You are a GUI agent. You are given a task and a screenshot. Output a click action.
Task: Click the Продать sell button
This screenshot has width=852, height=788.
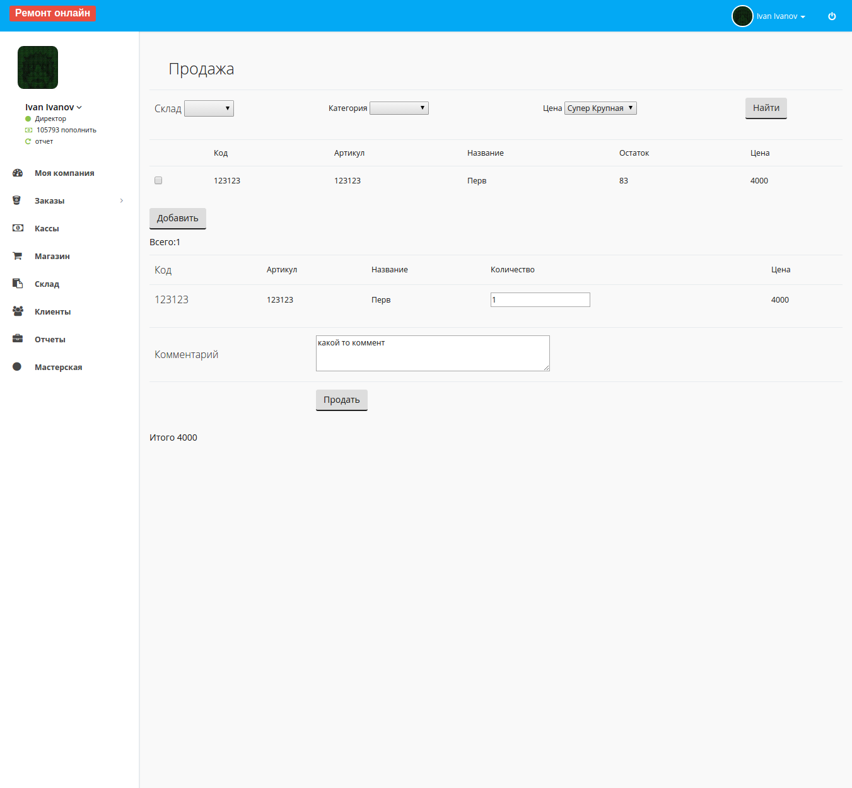coord(342,400)
